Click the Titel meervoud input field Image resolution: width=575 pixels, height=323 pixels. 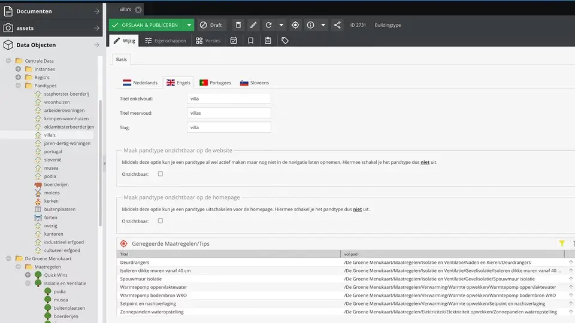click(x=229, y=113)
